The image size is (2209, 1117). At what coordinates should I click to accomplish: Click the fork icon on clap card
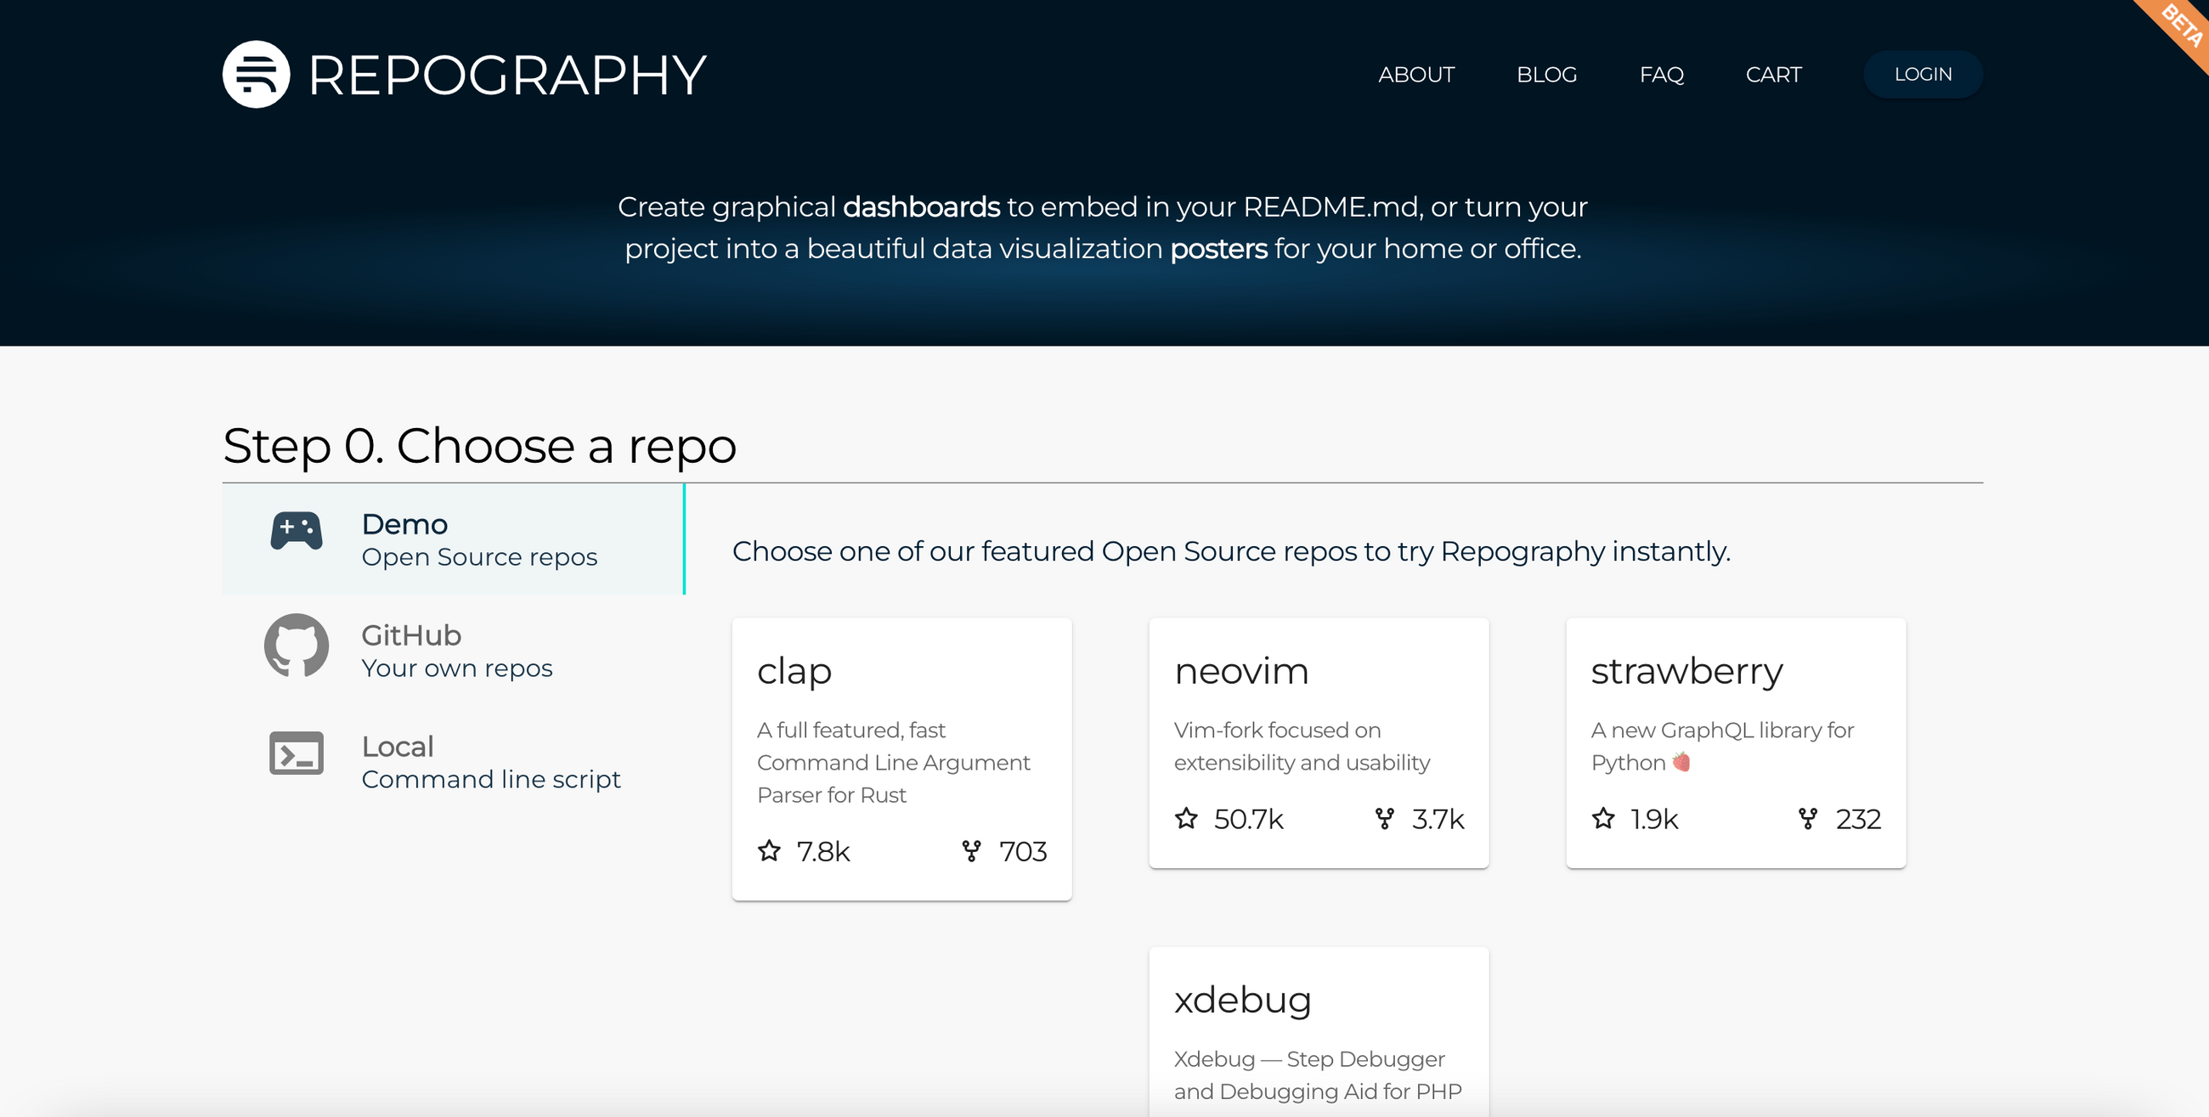[971, 850]
